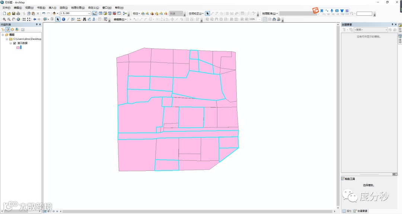This screenshot has width=402, height=214.
Task: Click the Select Features by rectangle icon
Action: pyautogui.click(x=45, y=19)
